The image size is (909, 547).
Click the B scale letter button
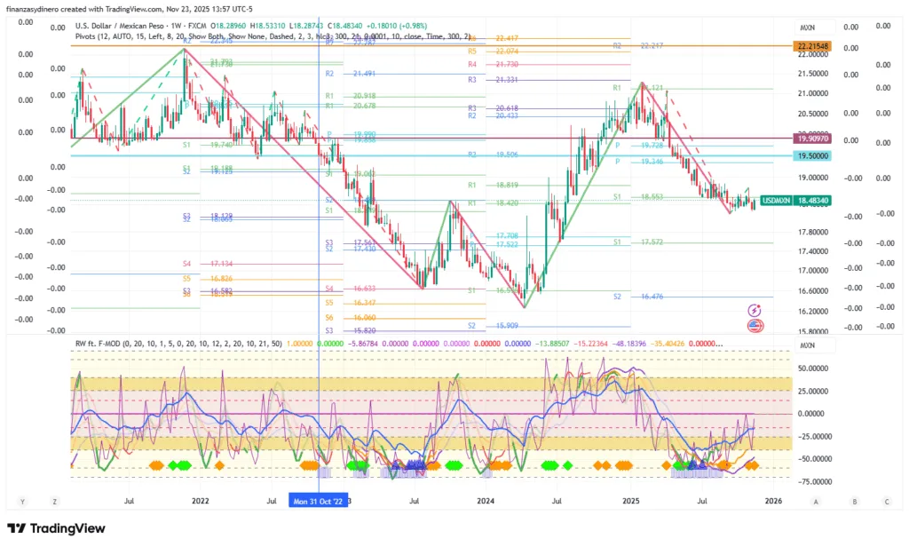pyautogui.click(x=854, y=502)
